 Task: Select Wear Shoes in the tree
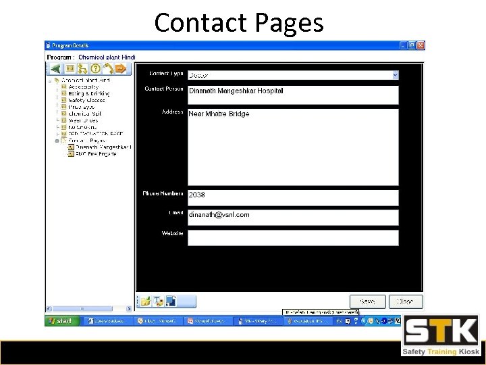(x=83, y=120)
